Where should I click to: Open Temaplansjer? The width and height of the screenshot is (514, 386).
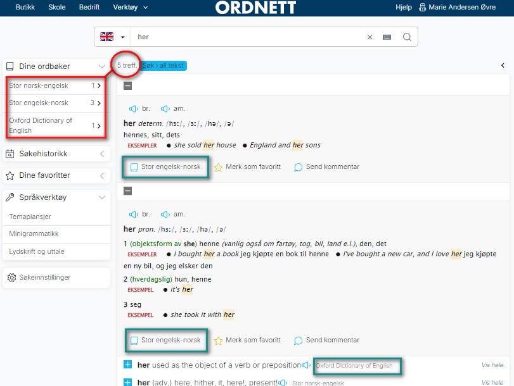pyautogui.click(x=30, y=217)
